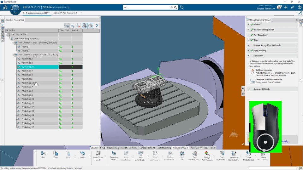Open the 0401037_293_Default 1.1 document tab
Image resolution: width=303 pixels, height=170 pixels.
coord(65,13)
